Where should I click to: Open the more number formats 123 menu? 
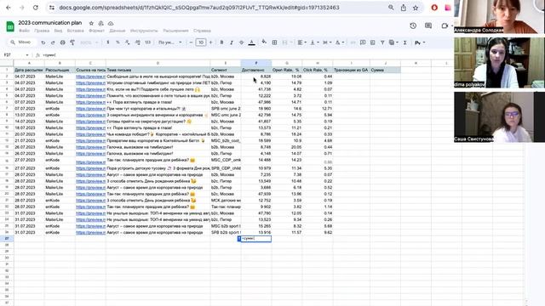pyautogui.click(x=147, y=42)
